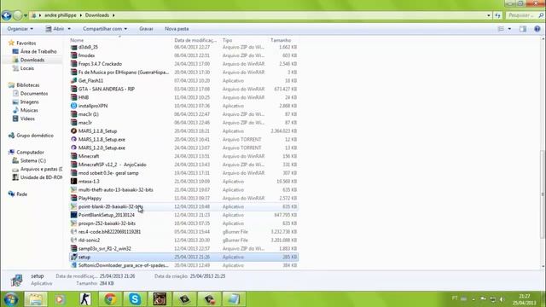This screenshot has height=307, width=546.
Task: Change view mode icon
Action: [501, 29]
